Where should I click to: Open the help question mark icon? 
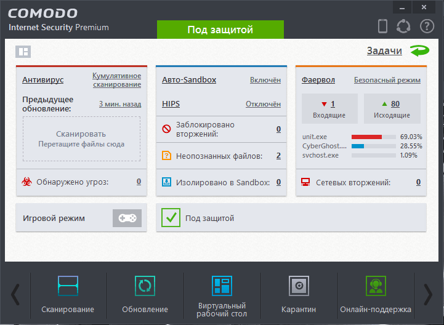click(427, 26)
